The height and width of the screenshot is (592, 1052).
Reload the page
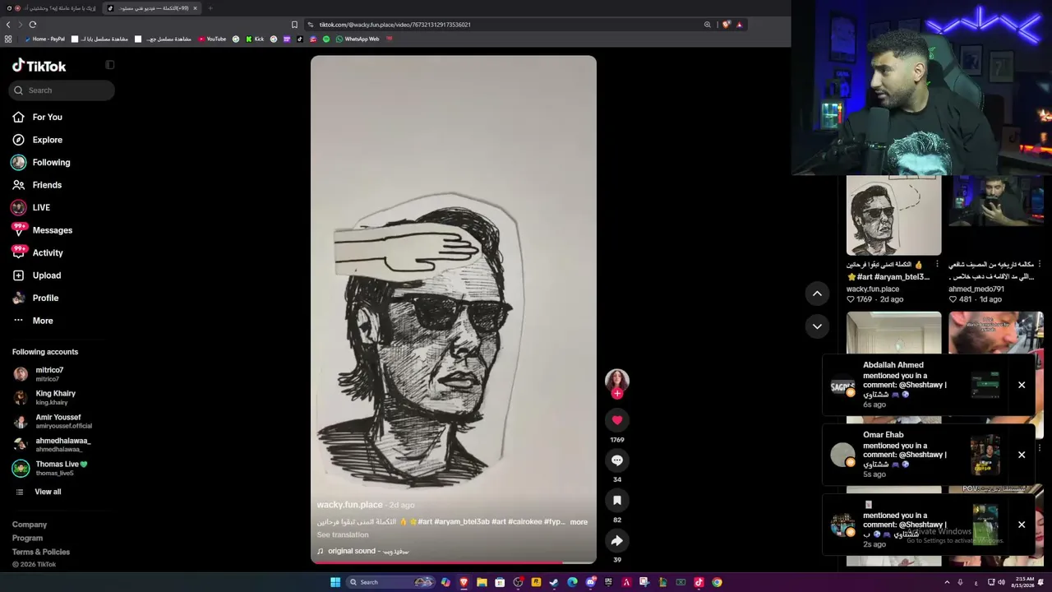coord(33,25)
